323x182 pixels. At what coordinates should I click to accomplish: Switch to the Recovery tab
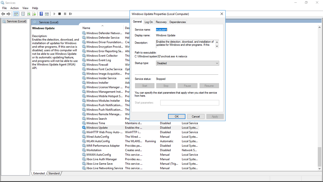161,22
